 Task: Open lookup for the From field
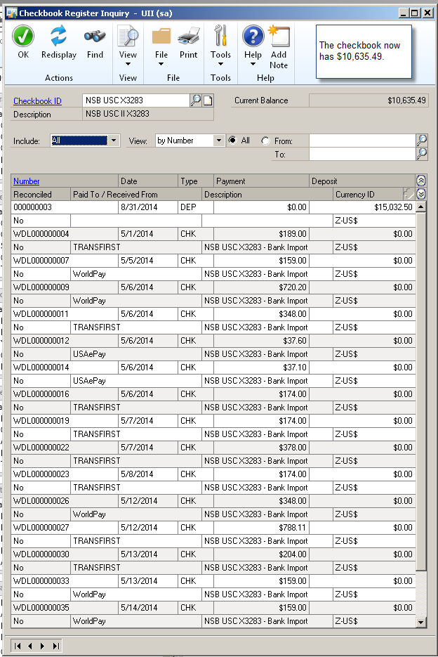[x=422, y=141]
